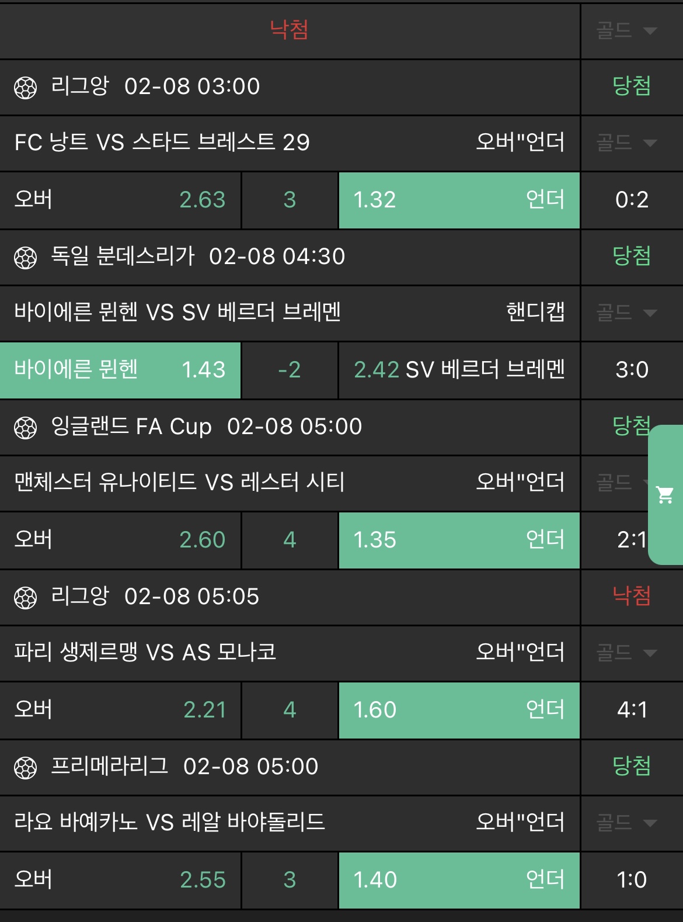Click soccer ball icon beside 리그앙 03:00
Viewport: 683px width, 922px height.
tap(25, 88)
